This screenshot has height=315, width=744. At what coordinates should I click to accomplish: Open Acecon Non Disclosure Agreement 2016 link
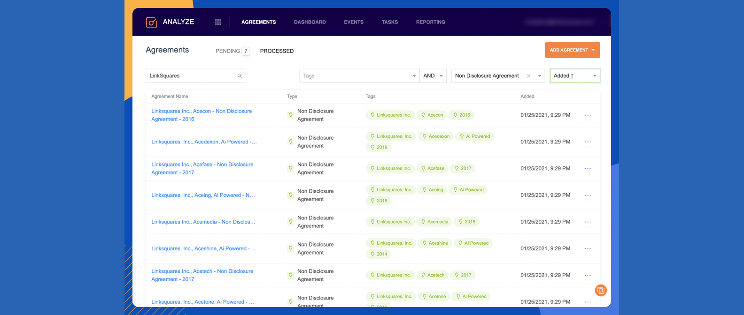pyautogui.click(x=202, y=115)
